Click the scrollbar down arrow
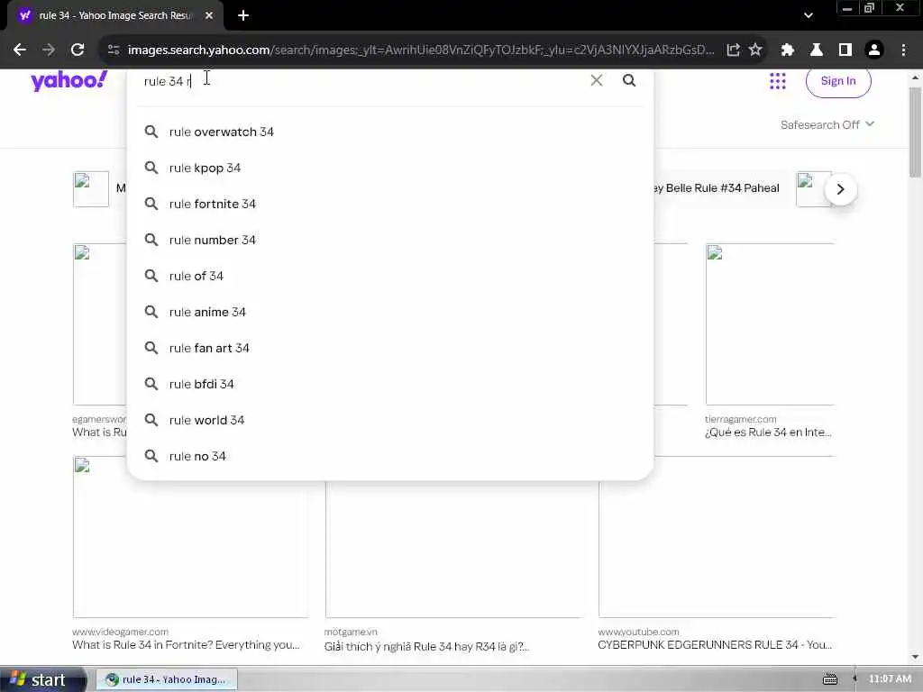Image resolution: width=923 pixels, height=692 pixels. tap(915, 657)
